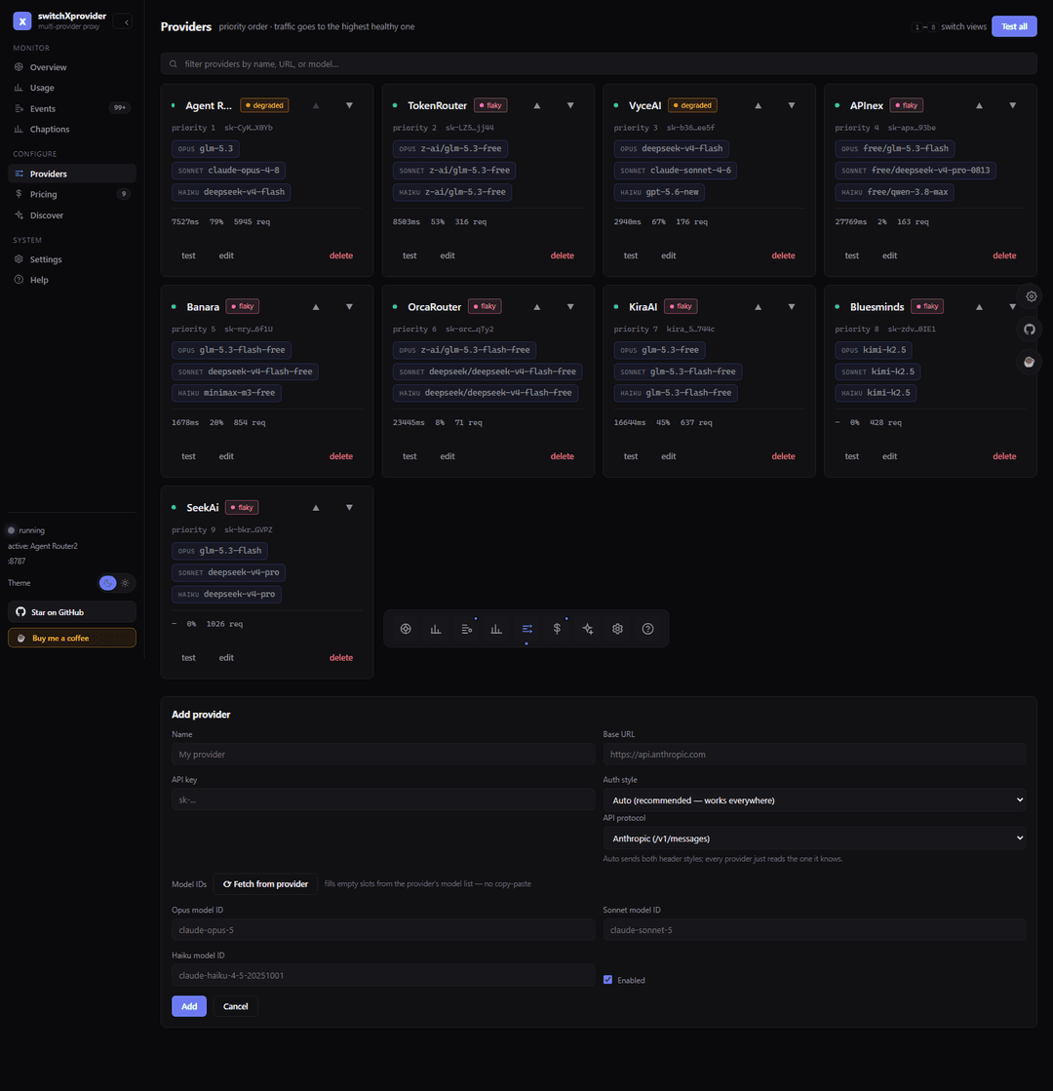Image resolution: width=1053 pixels, height=1091 pixels.
Task: Click the gear icon on the page's right edge
Action: click(x=1031, y=296)
